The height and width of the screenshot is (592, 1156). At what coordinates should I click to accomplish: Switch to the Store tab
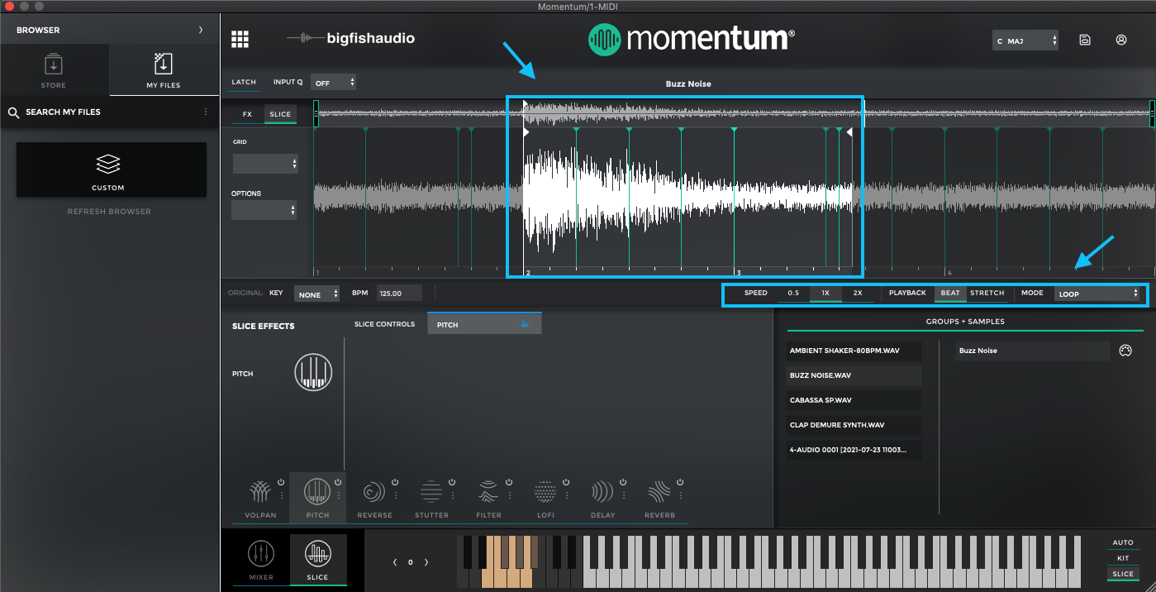53,69
